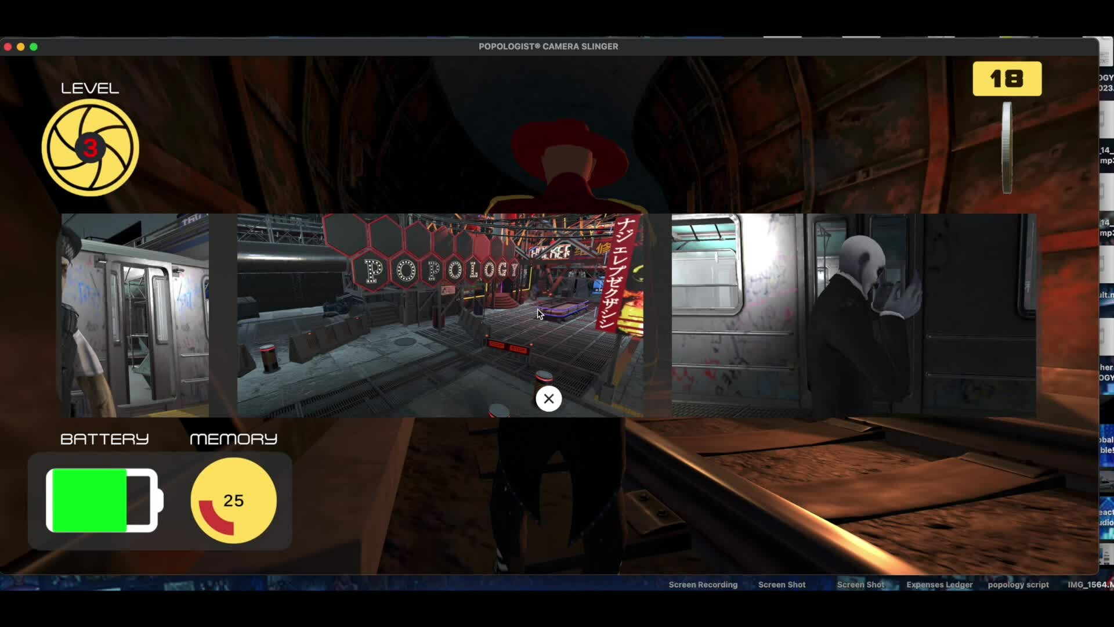Viewport: 1114px width, 627px height.
Task: Click the LEVEL label text
Action: (x=90, y=88)
